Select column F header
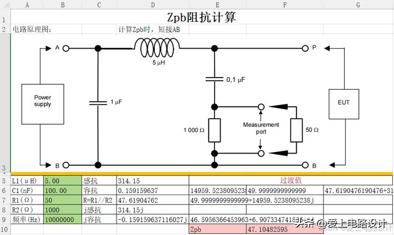Screen dimensions: 394x235 click(285, 4)
